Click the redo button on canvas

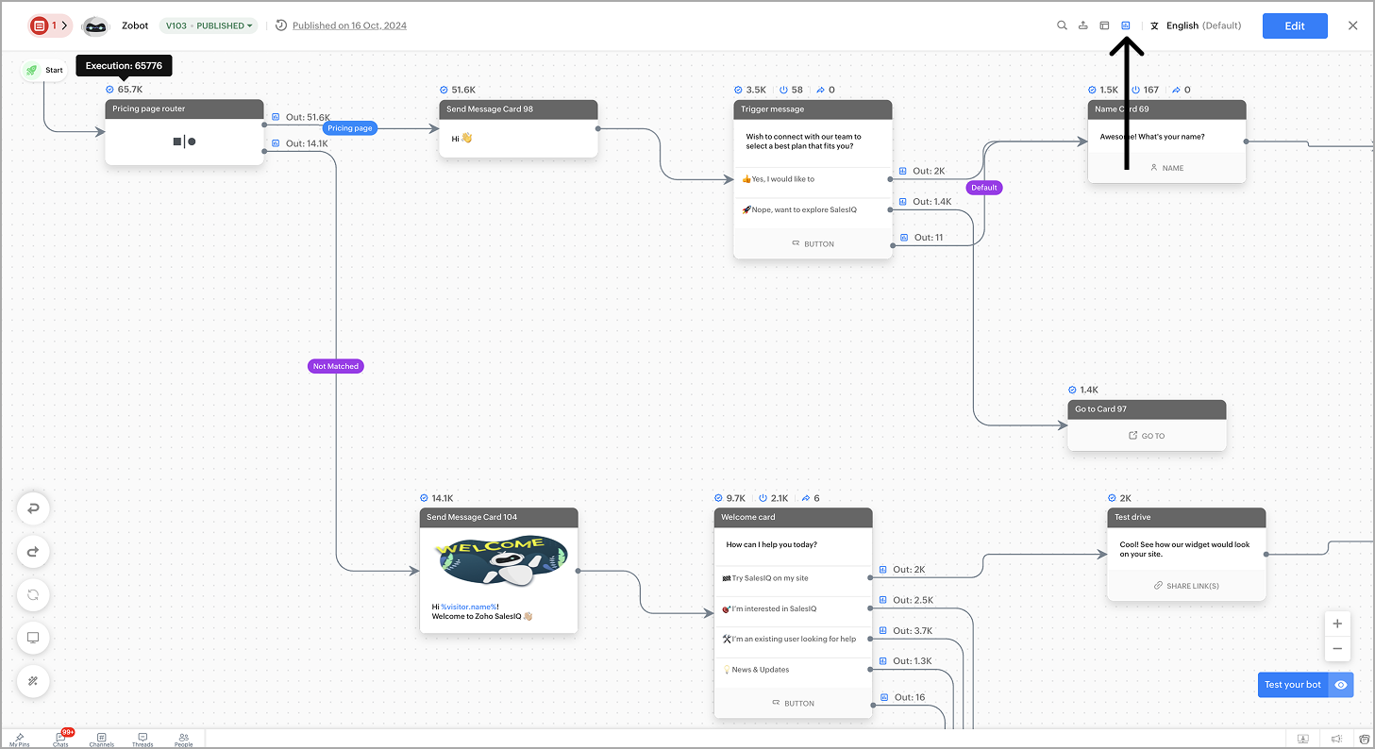pyautogui.click(x=33, y=552)
